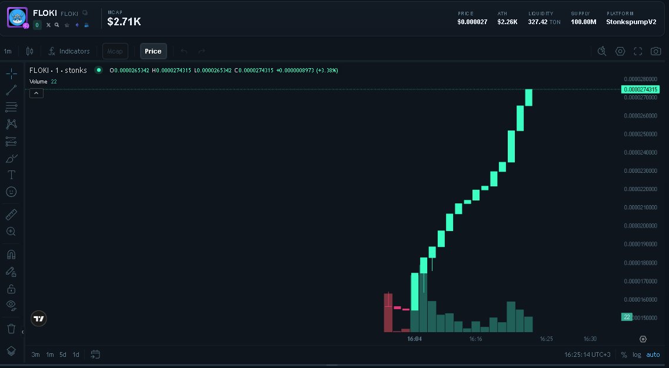This screenshot has width=669, height=368.
Task: Click the current price label 0.0000274315
Action: [640, 89]
